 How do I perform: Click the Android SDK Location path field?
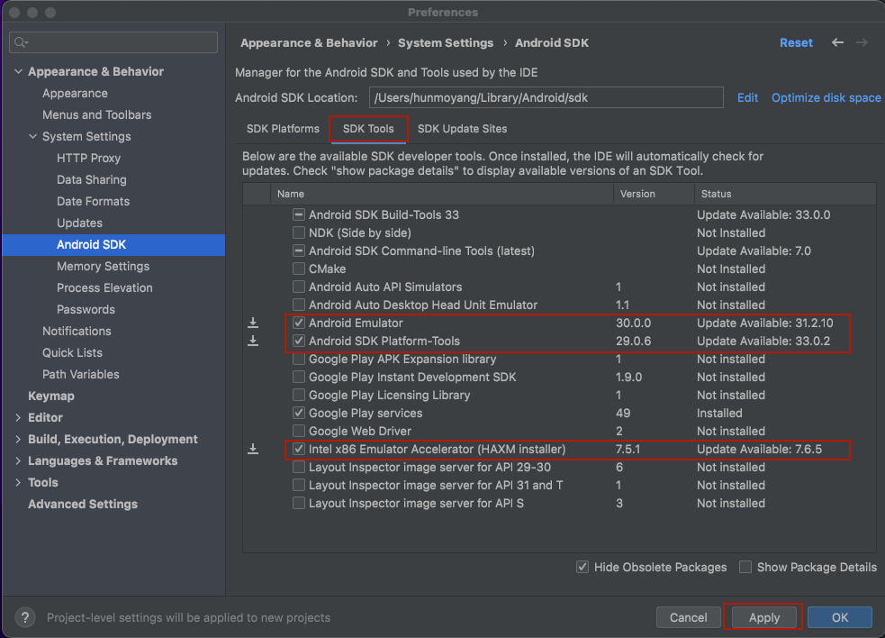click(546, 97)
